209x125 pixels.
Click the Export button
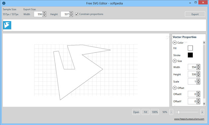pos(195,14)
